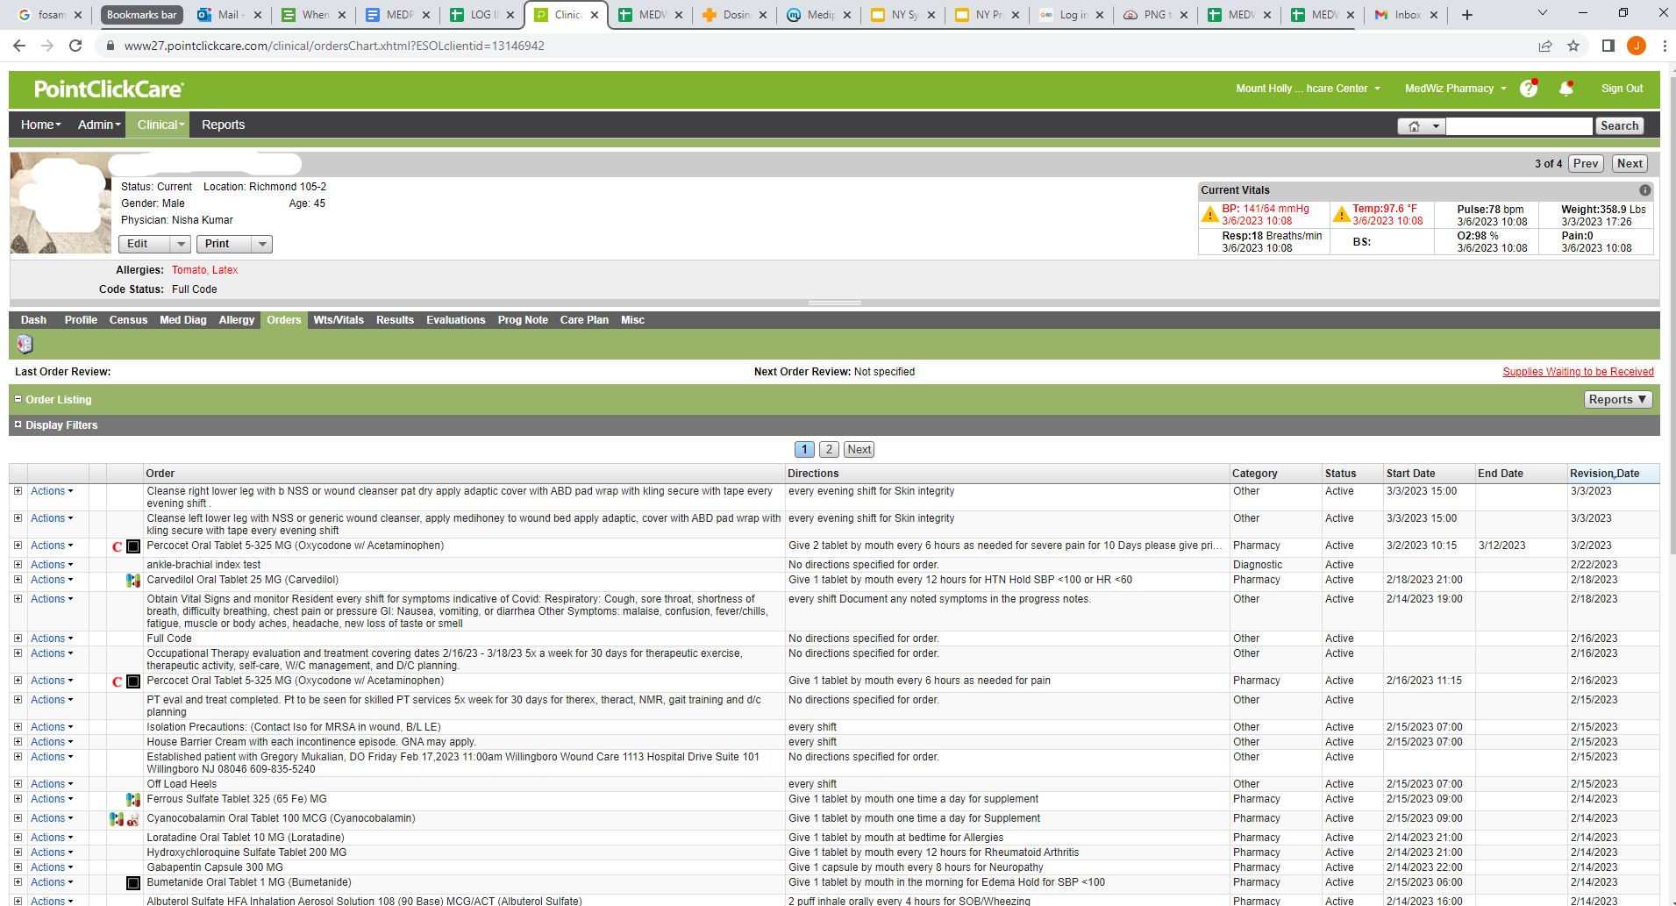Switch to the Allergy tab
1676x906 pixels.
pos(237,320)
